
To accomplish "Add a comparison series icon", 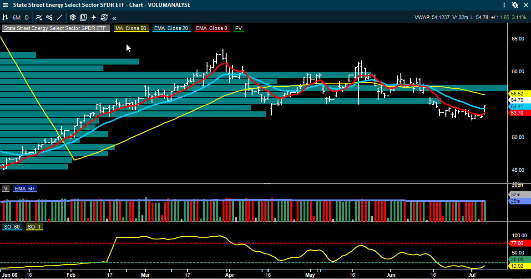I will click(50, 17).
